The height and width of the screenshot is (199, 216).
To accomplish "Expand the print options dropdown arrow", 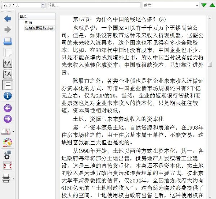I will pos(13,178).
